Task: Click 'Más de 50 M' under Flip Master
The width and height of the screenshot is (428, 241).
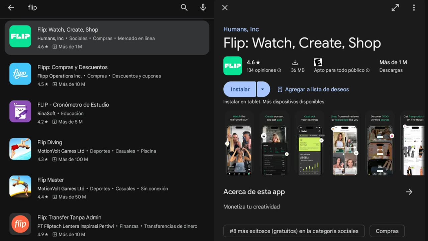Action: pyautogui.click(x=72, y=197)
